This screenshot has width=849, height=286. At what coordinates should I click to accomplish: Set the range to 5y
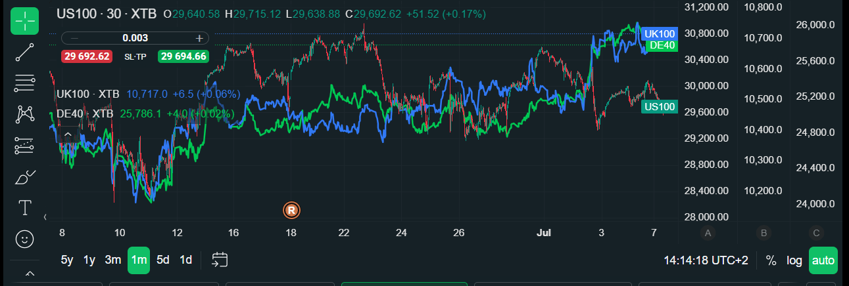pos(67,260)
